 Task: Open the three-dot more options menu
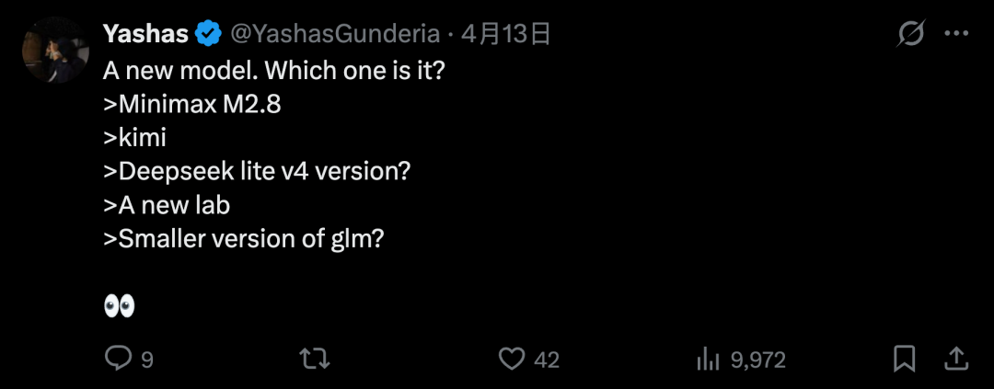coord(956,35)
